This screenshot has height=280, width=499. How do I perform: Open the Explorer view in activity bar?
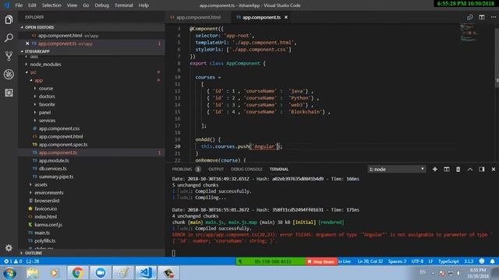(9, 19)
